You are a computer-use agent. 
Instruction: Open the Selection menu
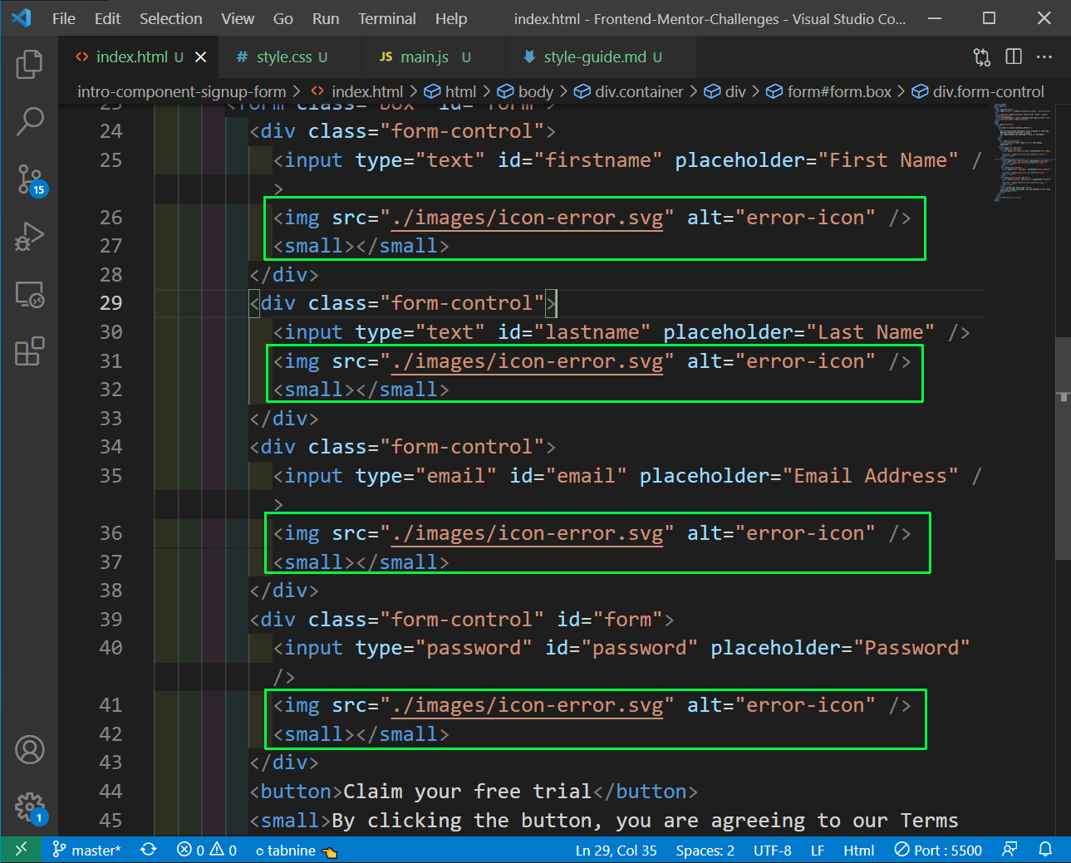click(x=170, y=18)
